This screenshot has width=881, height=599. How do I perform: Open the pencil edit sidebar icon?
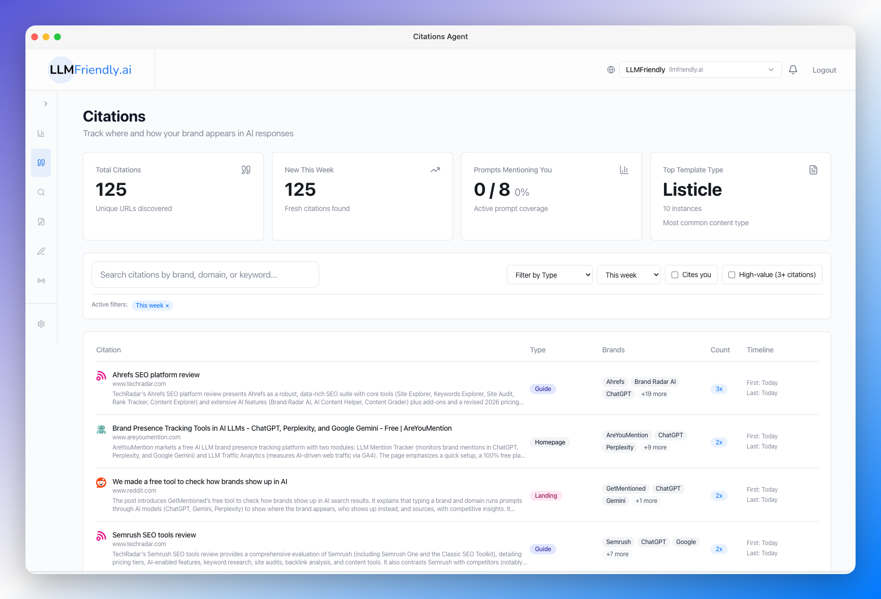click(41, 251)
